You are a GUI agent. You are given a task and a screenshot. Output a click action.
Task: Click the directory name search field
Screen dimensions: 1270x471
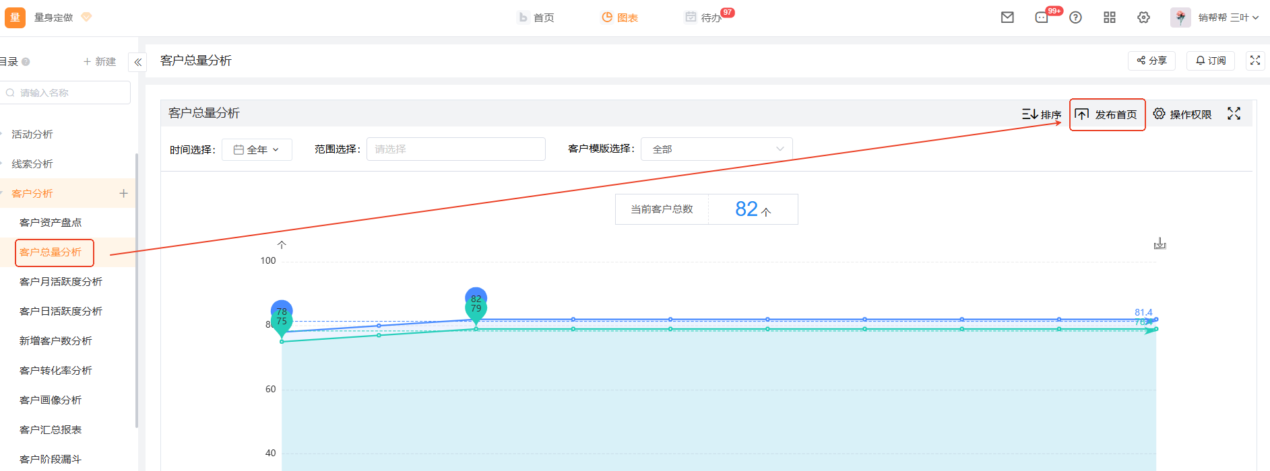click(67, 93)
